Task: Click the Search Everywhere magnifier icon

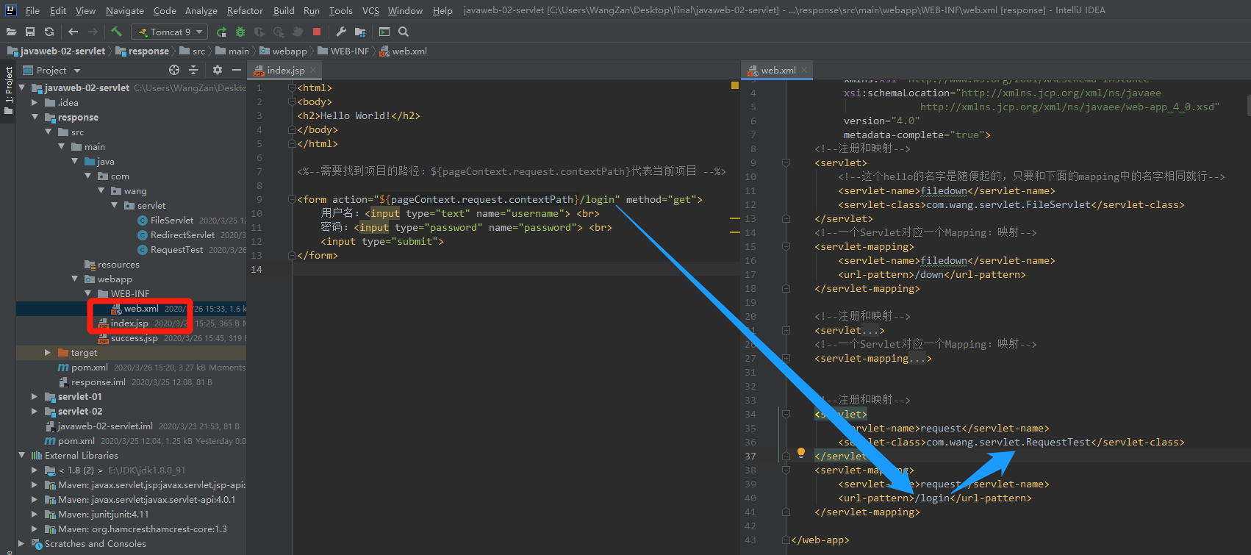Action: (x=404, y=32)
